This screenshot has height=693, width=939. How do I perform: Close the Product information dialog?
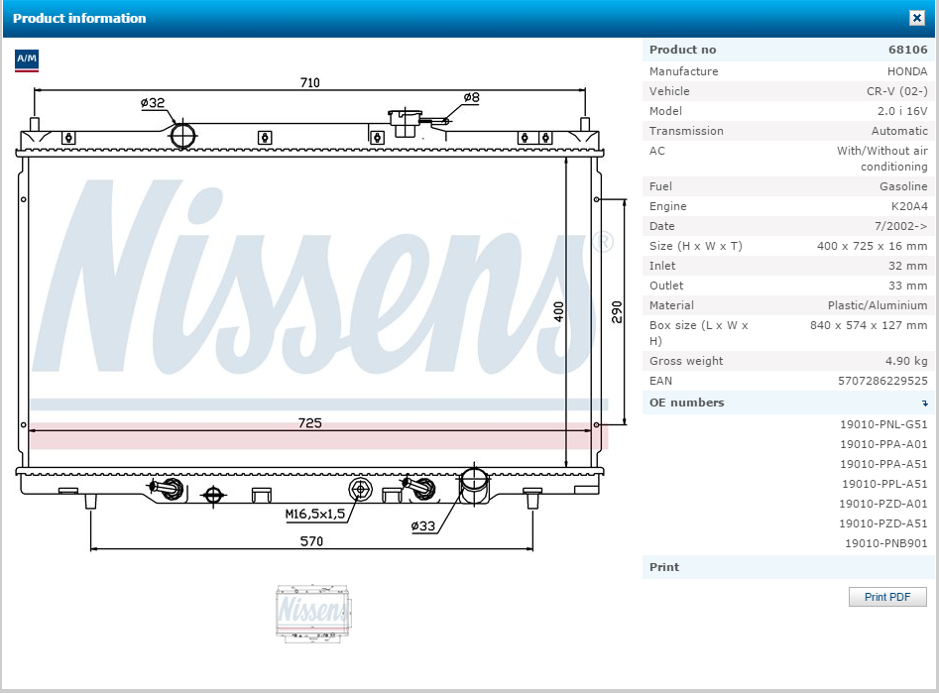point(917,18)
